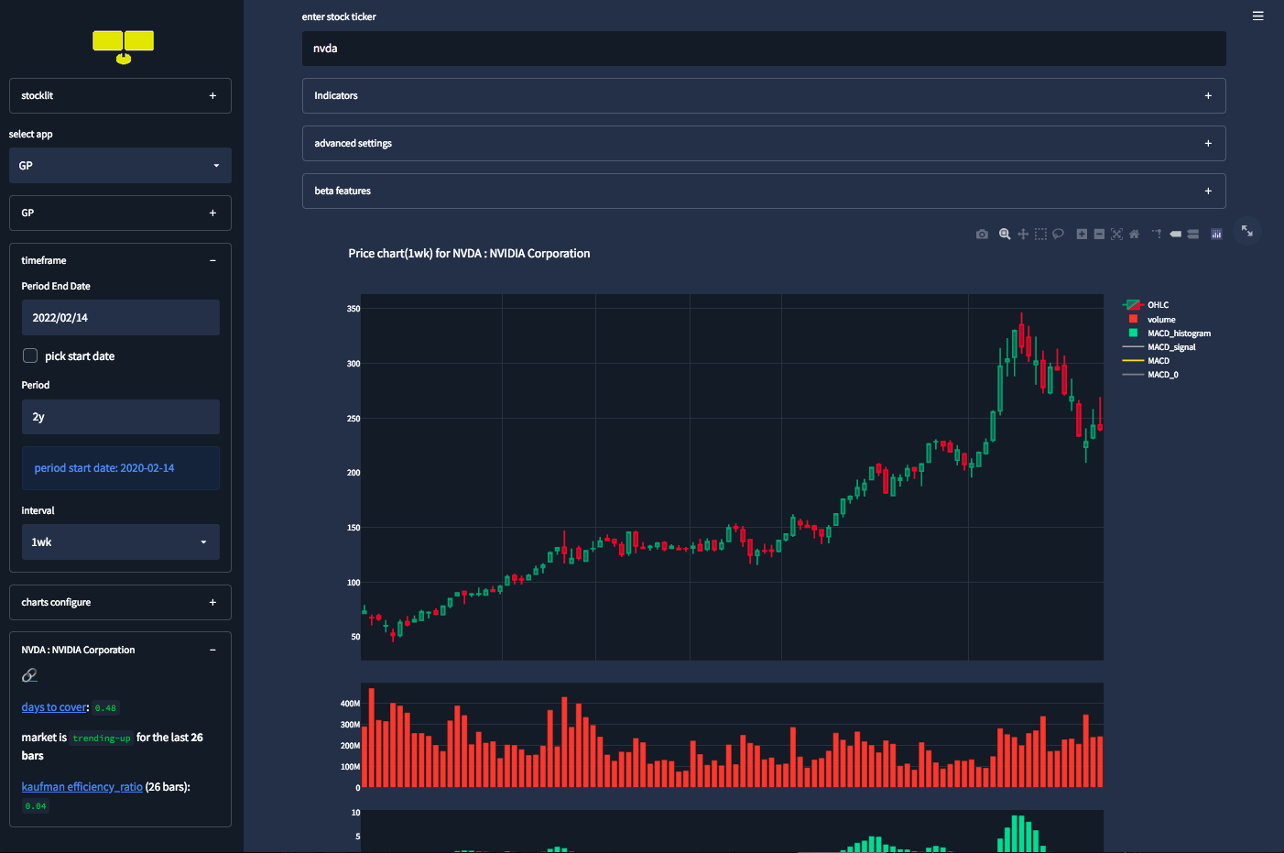This screenshot has width=1284, height=853.
Task: Open the interval 1wk dropdown
Action: click(x=121, y=542)
